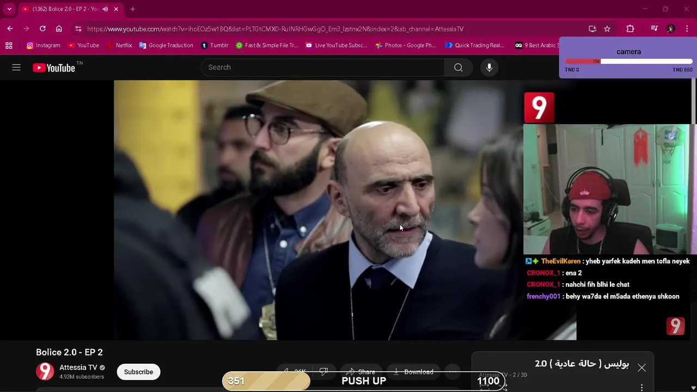
Task: Close the Bolice 2.0 - EP 2 tab
Action: [116, 9]
